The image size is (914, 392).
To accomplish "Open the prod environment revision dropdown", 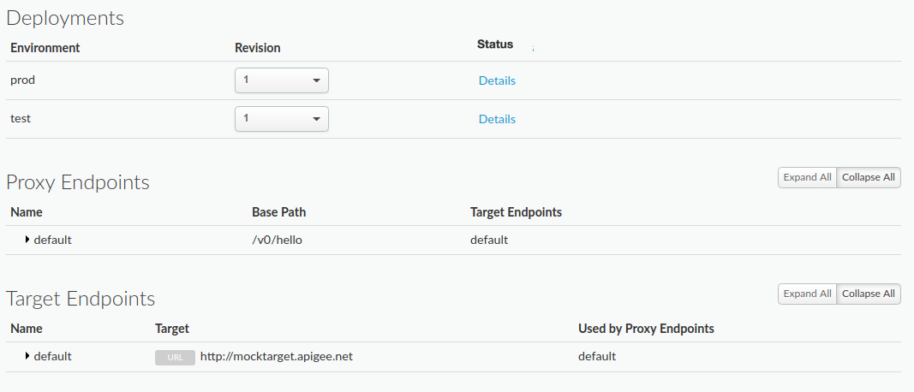I will (281, 80).
